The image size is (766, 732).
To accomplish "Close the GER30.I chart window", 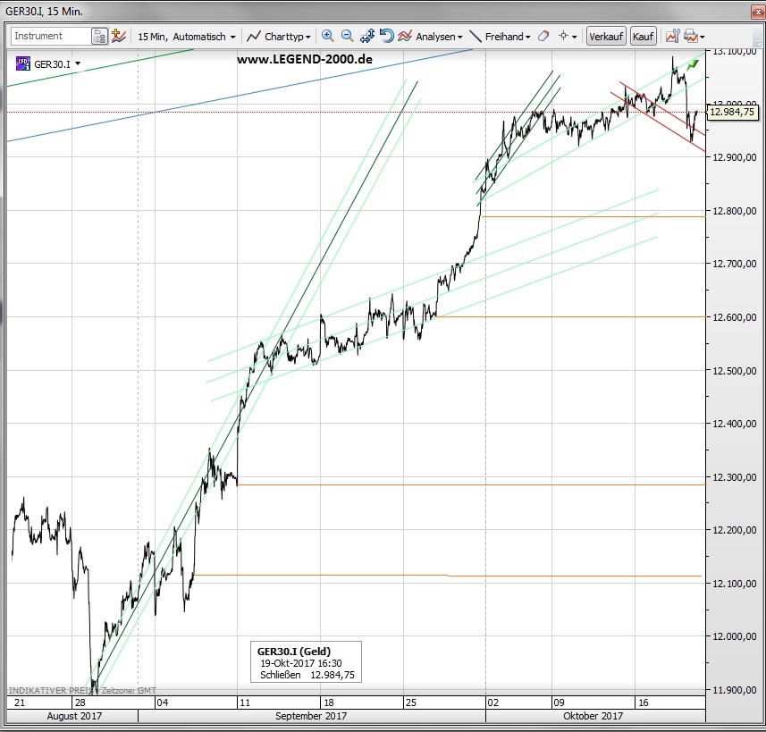I will pos(757,12).
